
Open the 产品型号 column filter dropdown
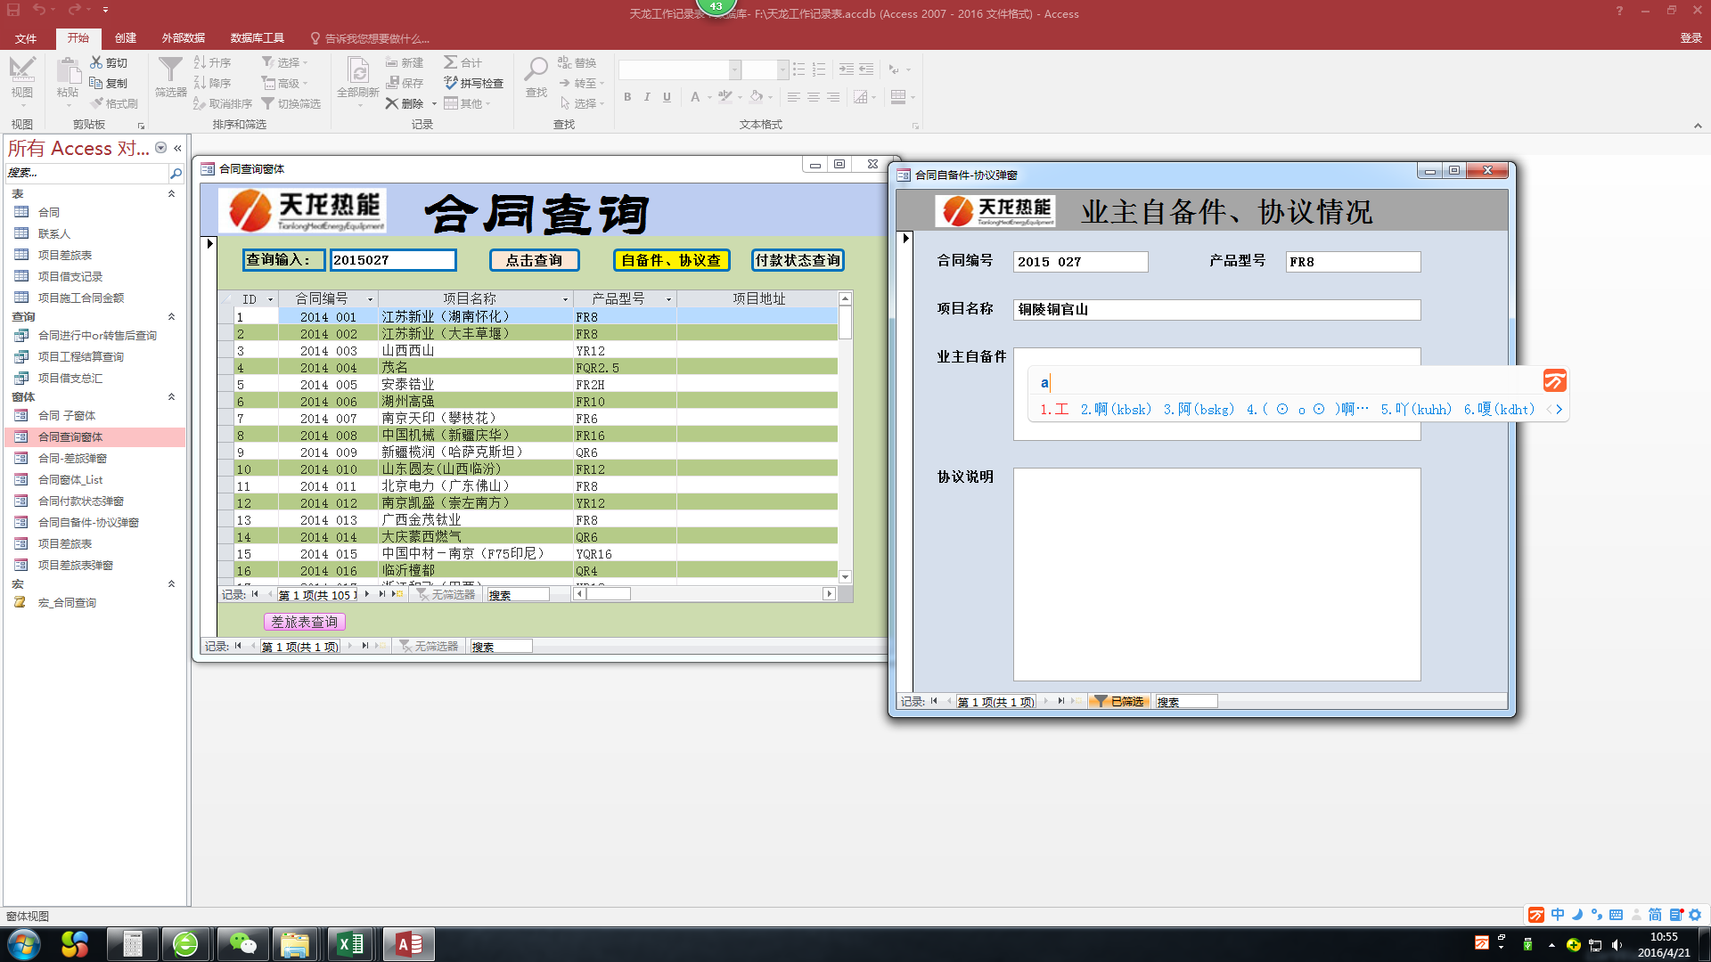[668, 299]
